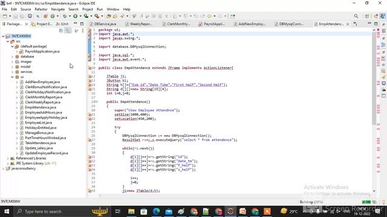Click the Save icon in toolbar
Viewport: 387px width, 217px height.
15,16
